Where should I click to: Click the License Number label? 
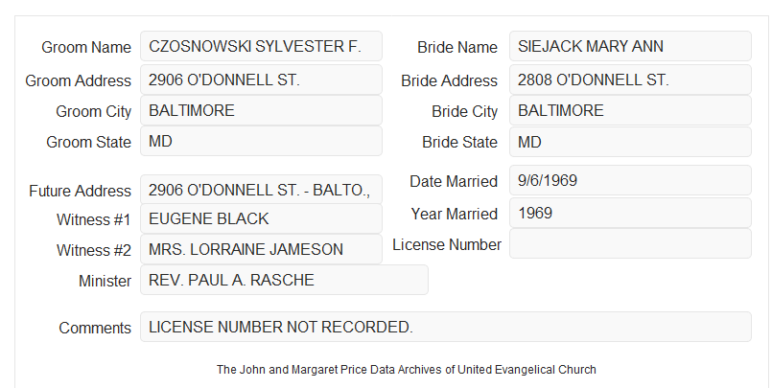tap(447, 244)
